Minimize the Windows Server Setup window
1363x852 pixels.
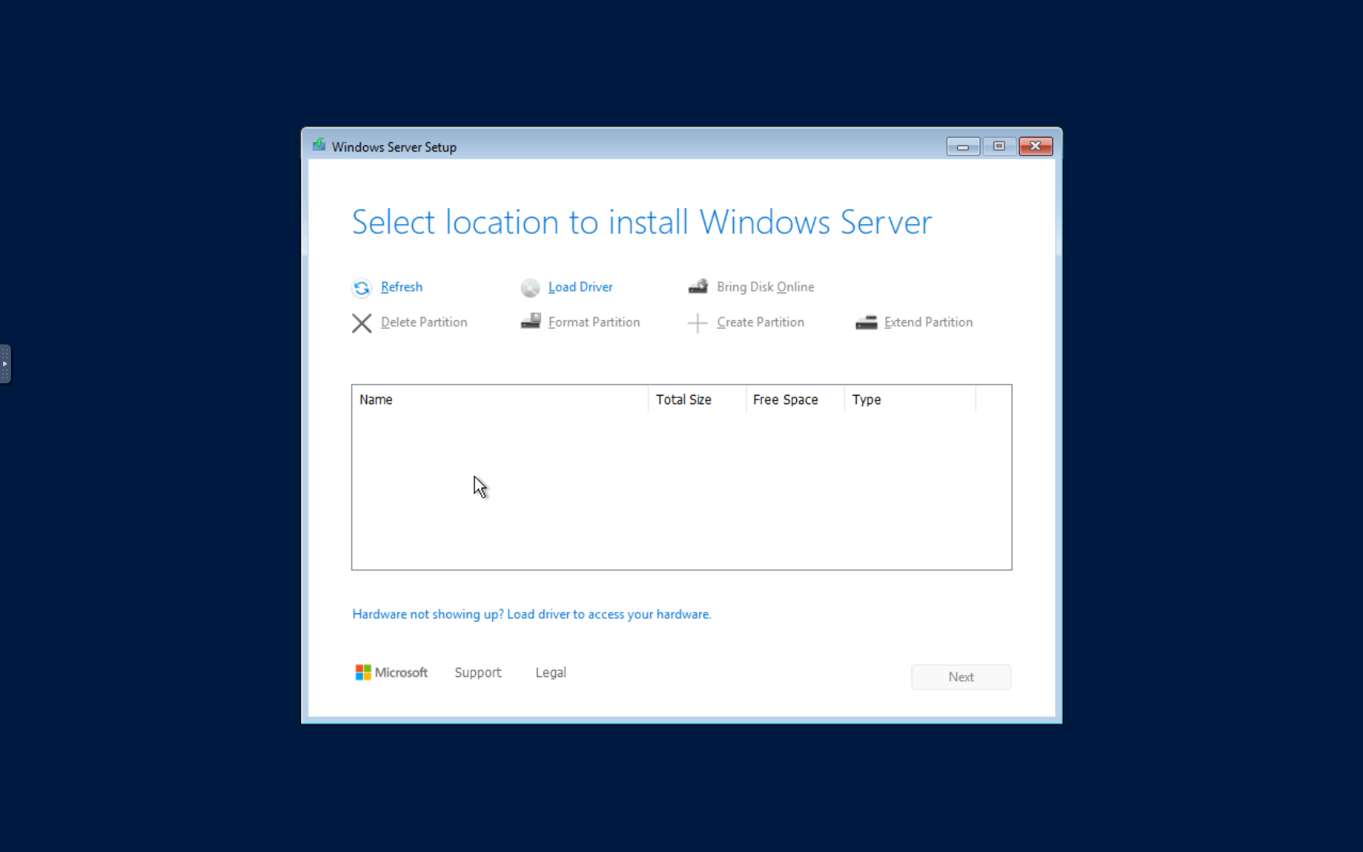coord(963,146)
